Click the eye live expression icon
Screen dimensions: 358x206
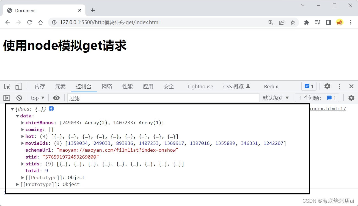tap(56, 98)
